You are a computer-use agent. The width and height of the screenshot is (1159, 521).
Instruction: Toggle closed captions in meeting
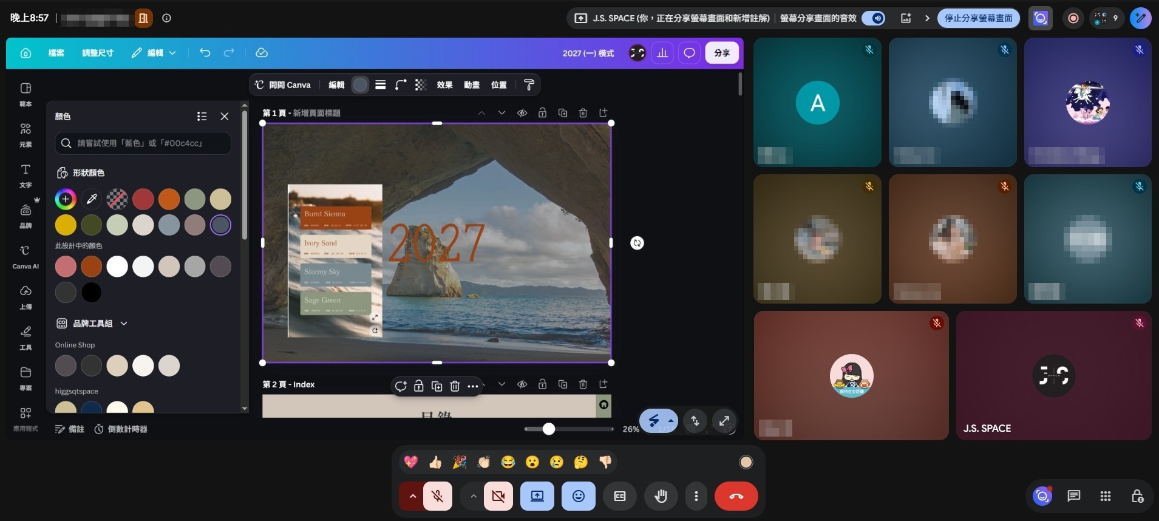coord(620,497)
